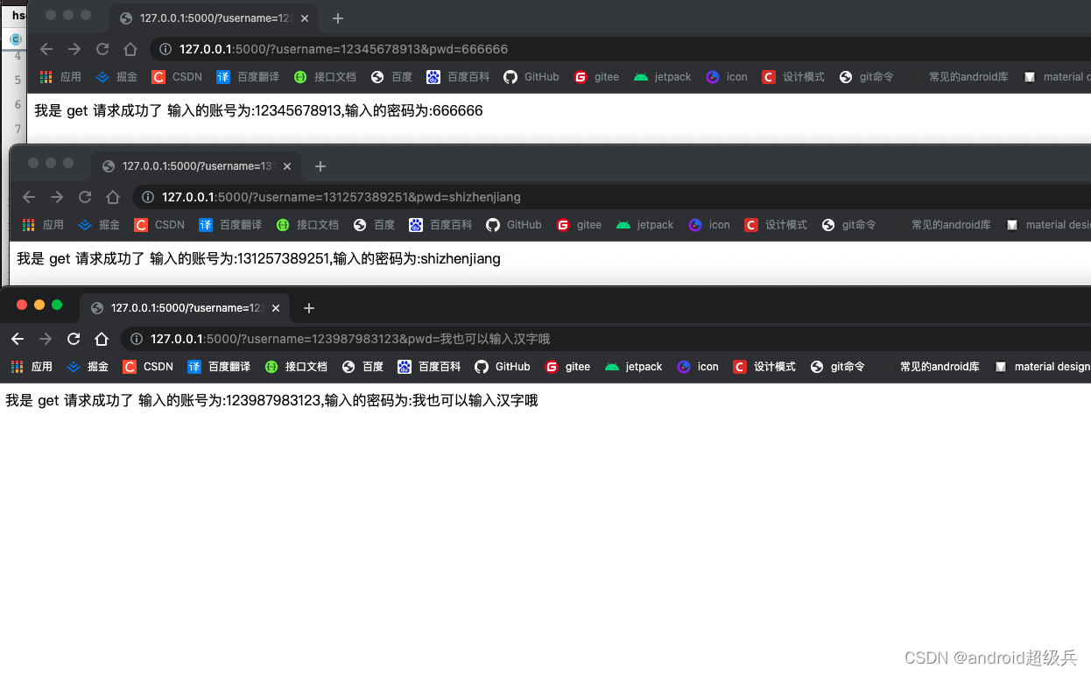
Task: Open CSDN bookmark in the front window
Action: click(148, 367)
